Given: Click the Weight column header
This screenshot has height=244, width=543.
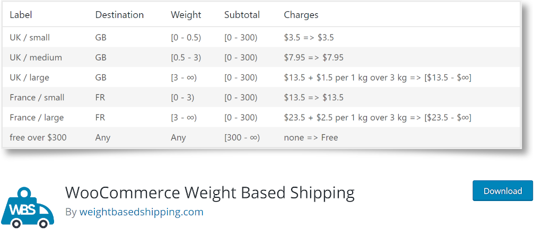Looking at the screenshot, I should (x=186, y=15).
